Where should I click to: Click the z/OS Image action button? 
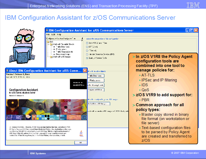pyautogui.click(x=99, y=104)
